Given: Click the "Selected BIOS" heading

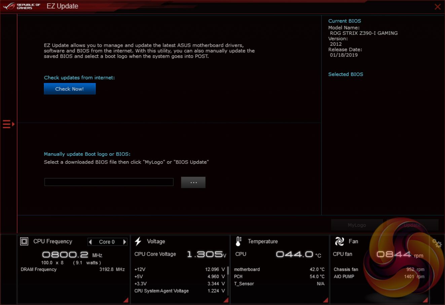Looking at the screenshot, I should [346, 74].
